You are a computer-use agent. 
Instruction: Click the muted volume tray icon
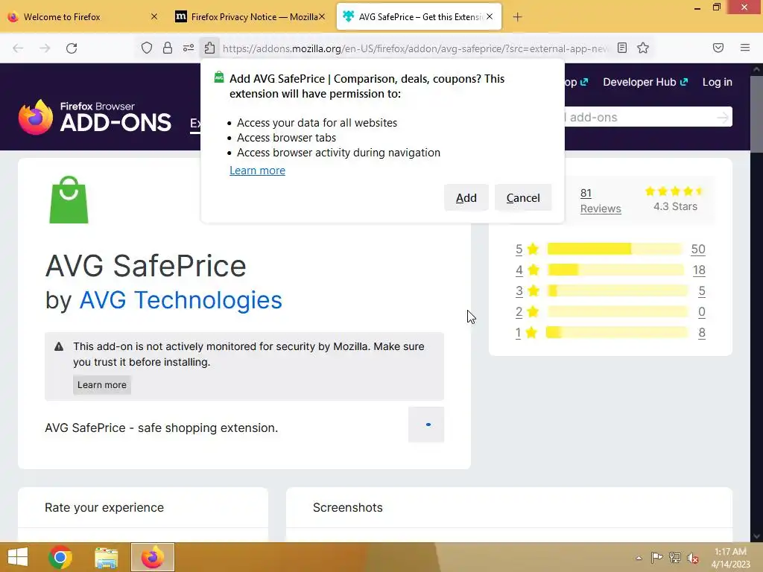693,558
